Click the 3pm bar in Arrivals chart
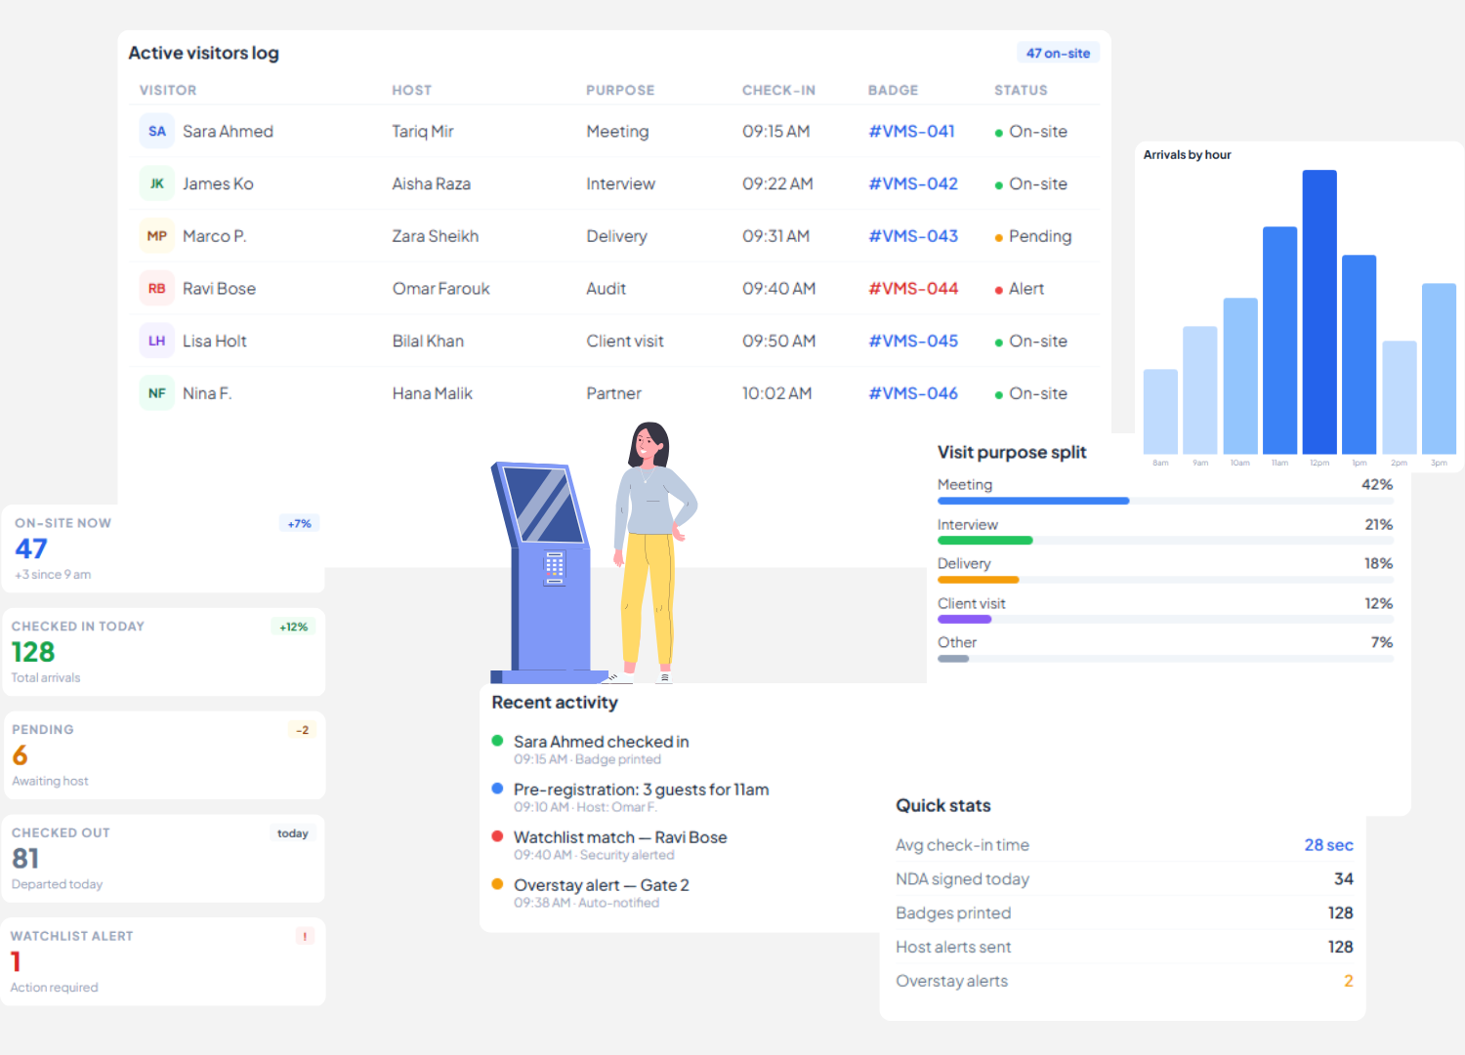 click(1439, 369)
